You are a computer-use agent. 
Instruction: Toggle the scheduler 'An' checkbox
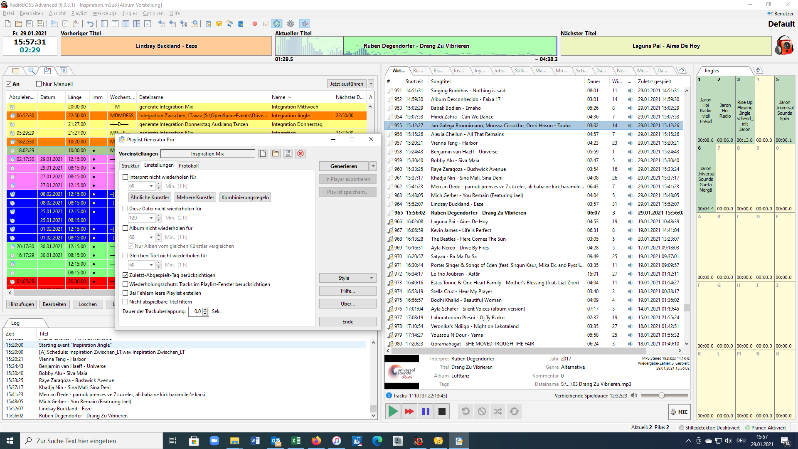(9, 84)
